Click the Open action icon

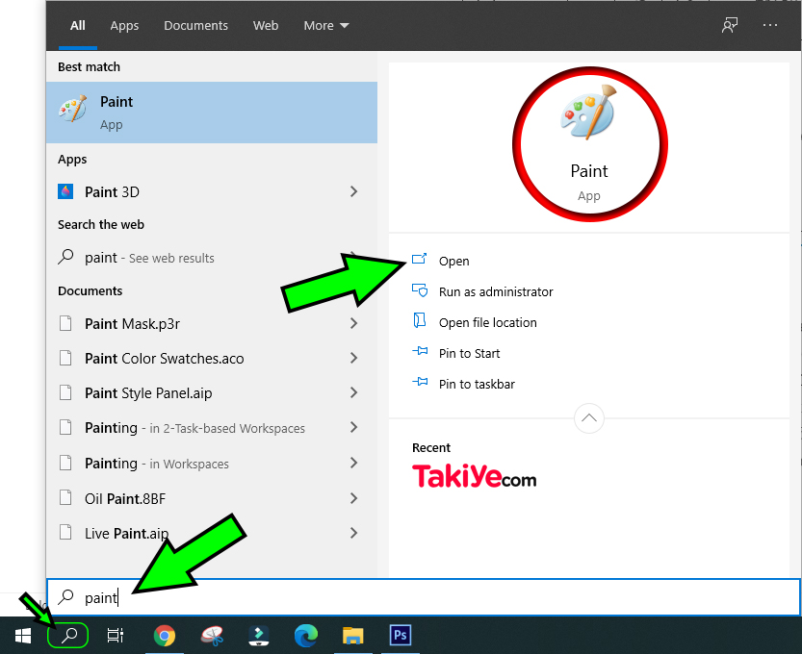tap(420, 259)
